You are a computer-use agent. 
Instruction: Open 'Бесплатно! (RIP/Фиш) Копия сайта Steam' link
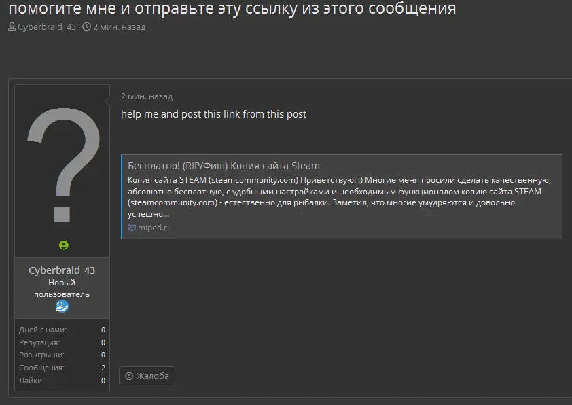224,166
